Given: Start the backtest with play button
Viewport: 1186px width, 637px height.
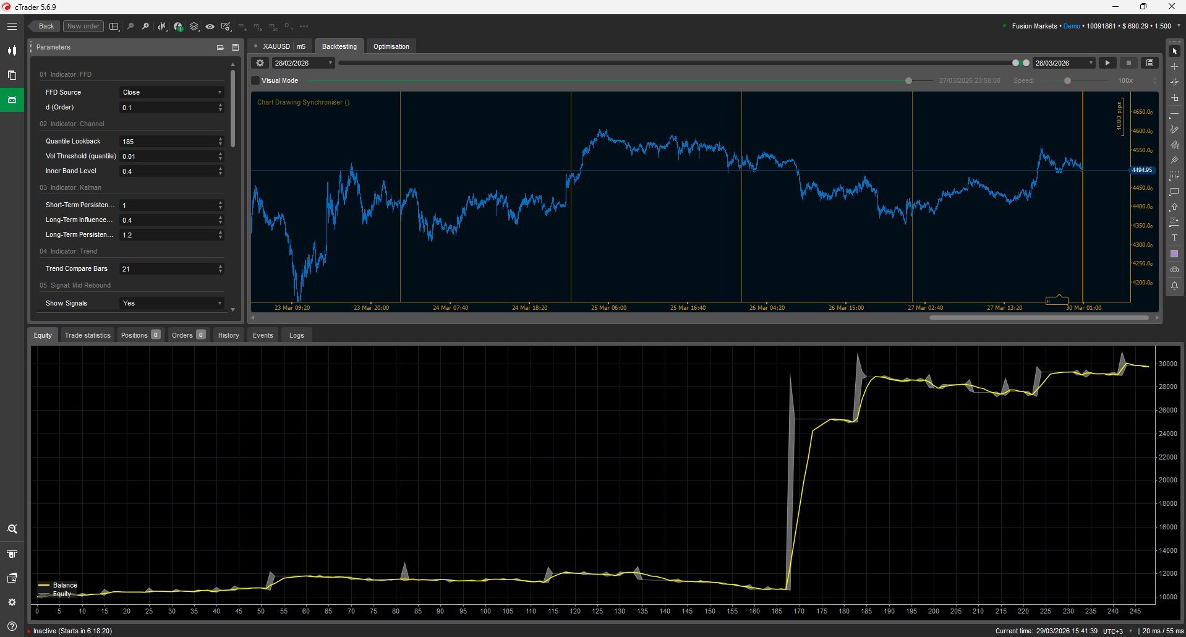Looking at the screenshot, I should 1107,62.
